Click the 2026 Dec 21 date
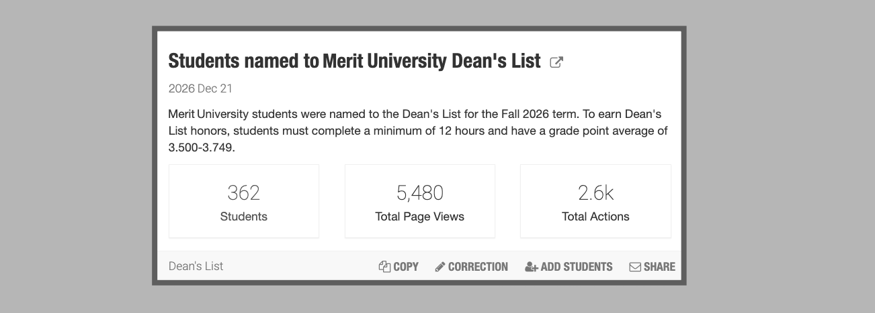 pos(200,88)
